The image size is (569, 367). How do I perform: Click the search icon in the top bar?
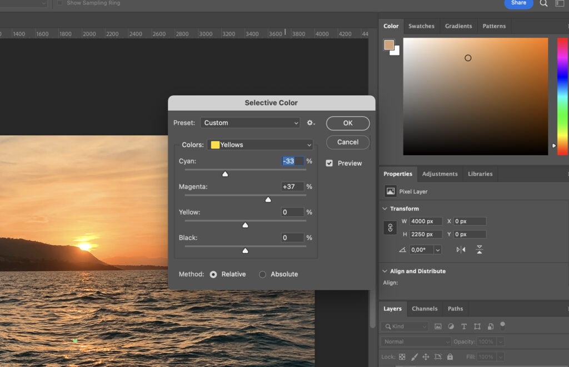(x=543, y=3)
